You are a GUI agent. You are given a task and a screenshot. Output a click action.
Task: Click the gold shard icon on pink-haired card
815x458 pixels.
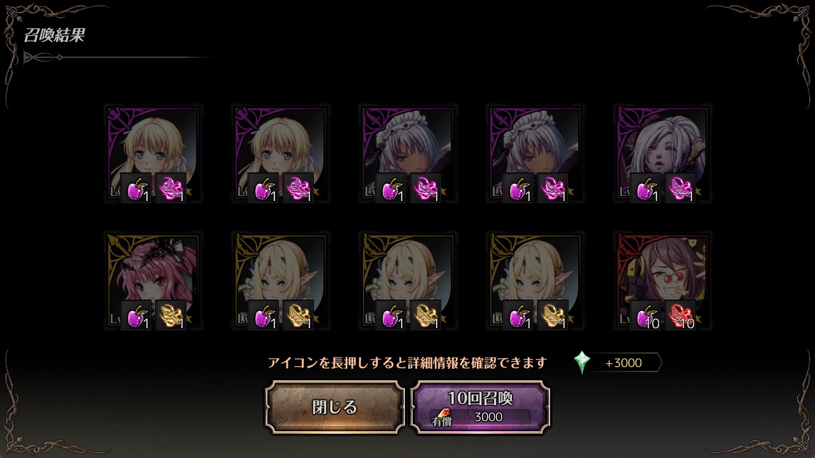point(171,316)
